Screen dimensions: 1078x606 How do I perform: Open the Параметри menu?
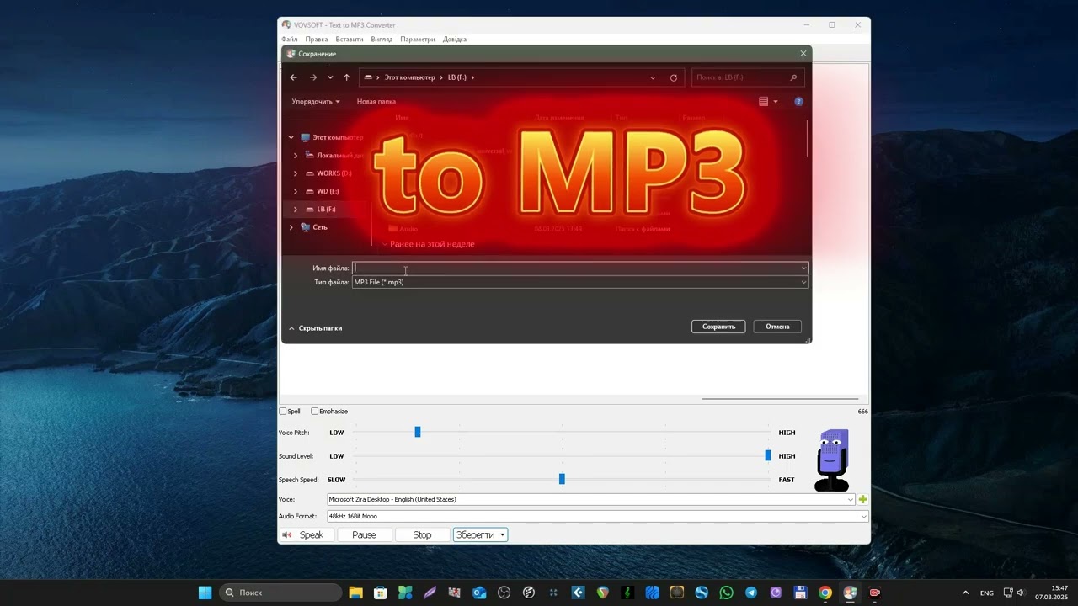(x=418, y=40)
